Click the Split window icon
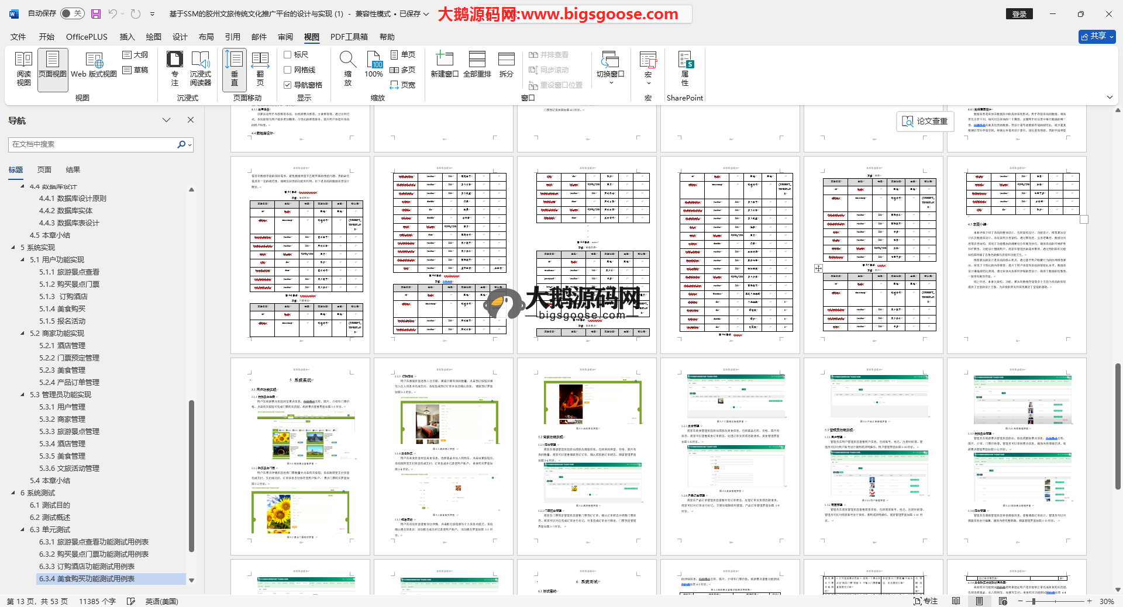The height and width of the screenshot is (607, 1123). click(506, 65)
